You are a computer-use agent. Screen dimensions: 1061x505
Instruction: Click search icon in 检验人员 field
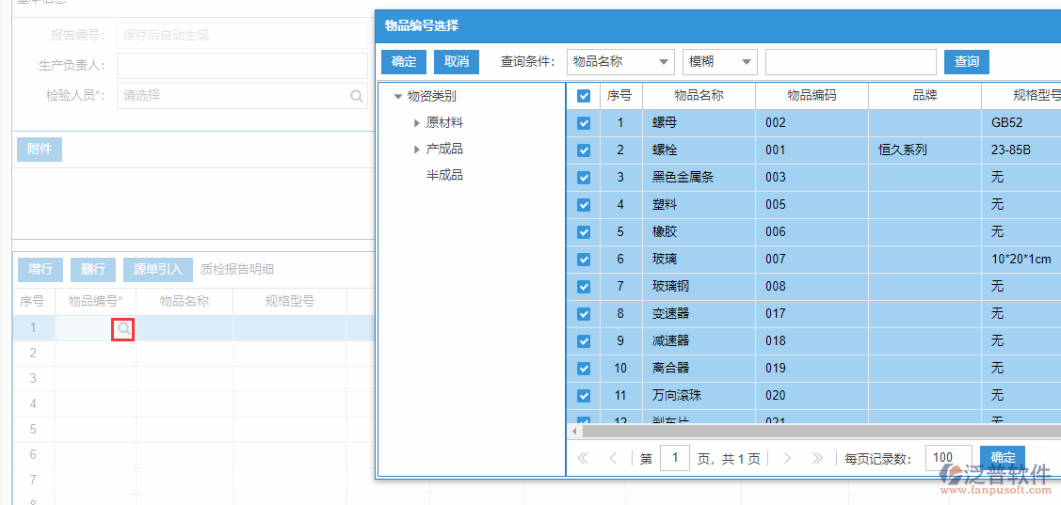tap(357, 96)
